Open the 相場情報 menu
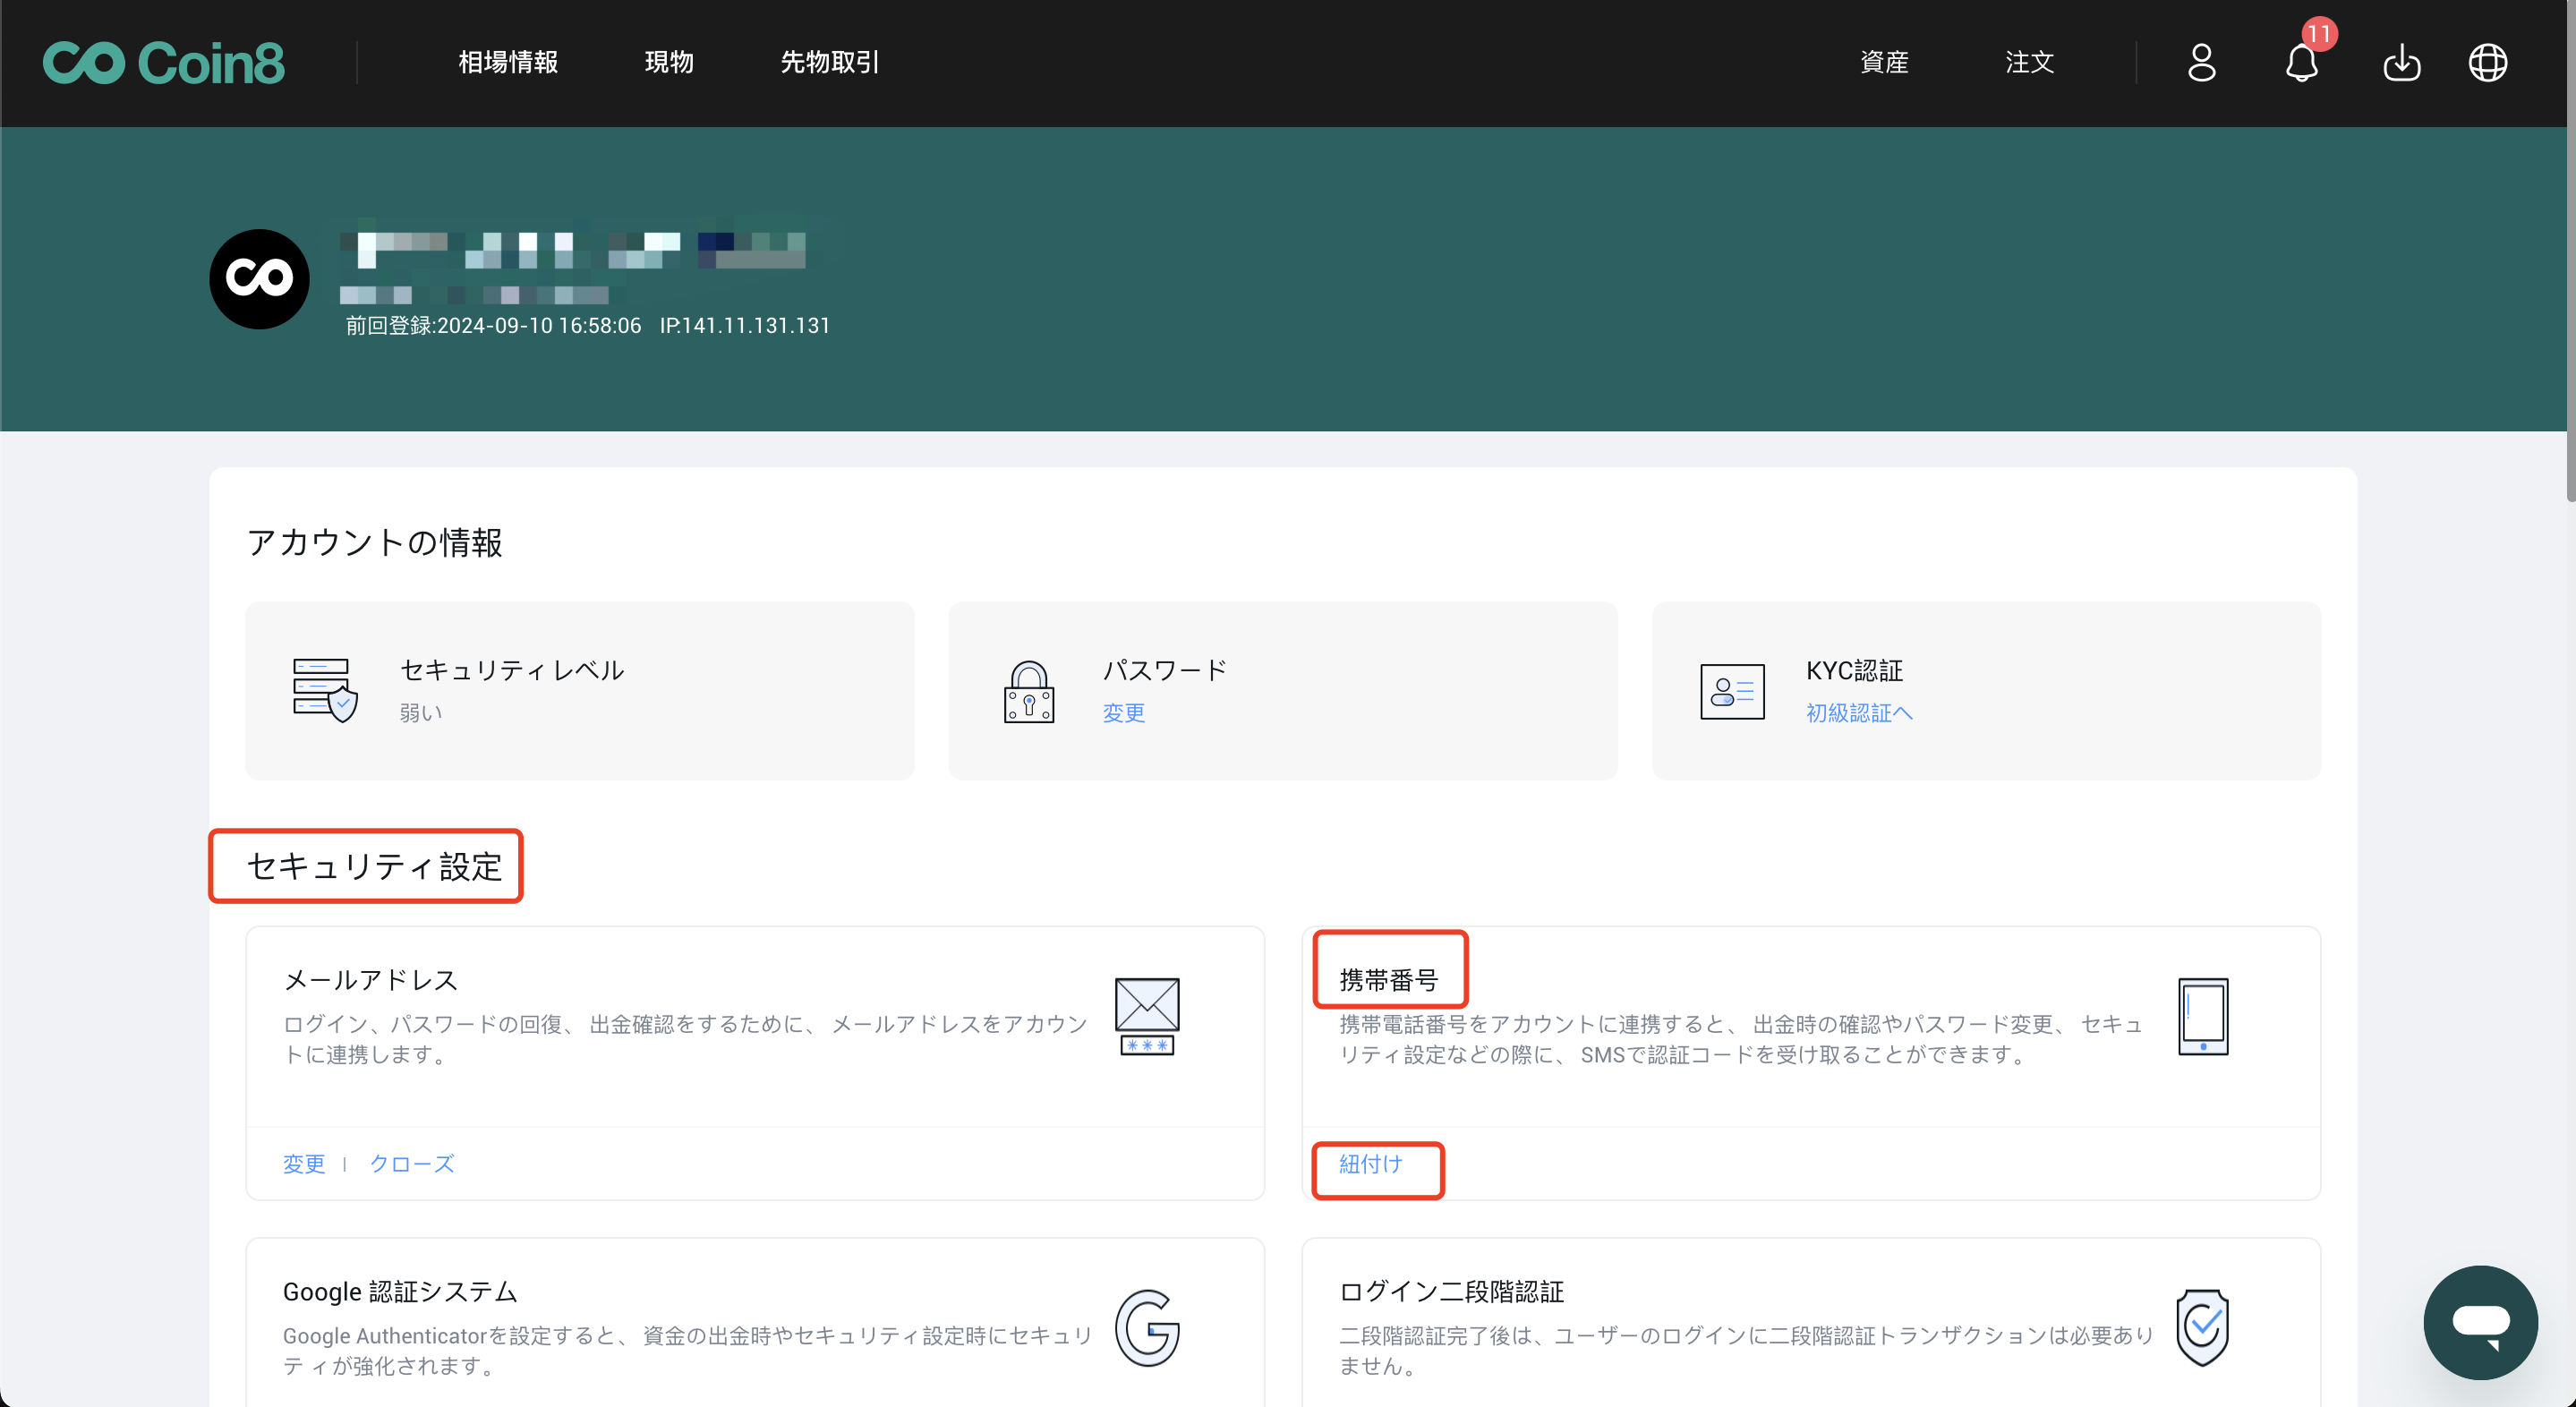2576x1407 pixels. click(x=508, y=63)
